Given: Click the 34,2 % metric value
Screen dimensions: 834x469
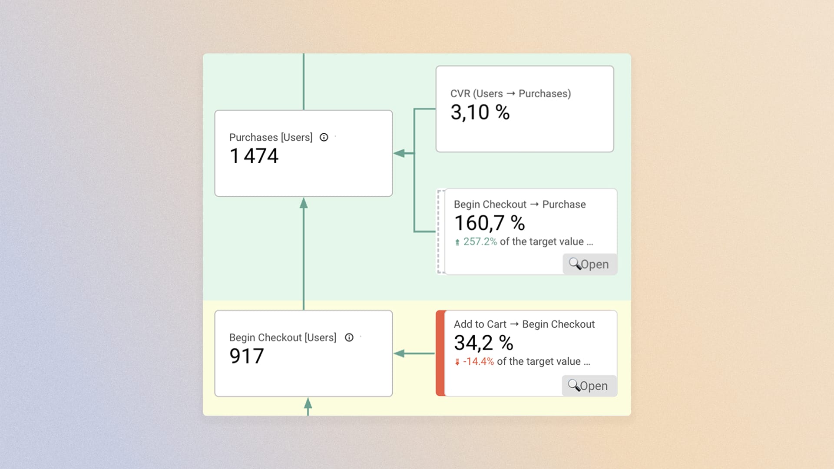Looking at the screenshot, I should tap(483, 343).
